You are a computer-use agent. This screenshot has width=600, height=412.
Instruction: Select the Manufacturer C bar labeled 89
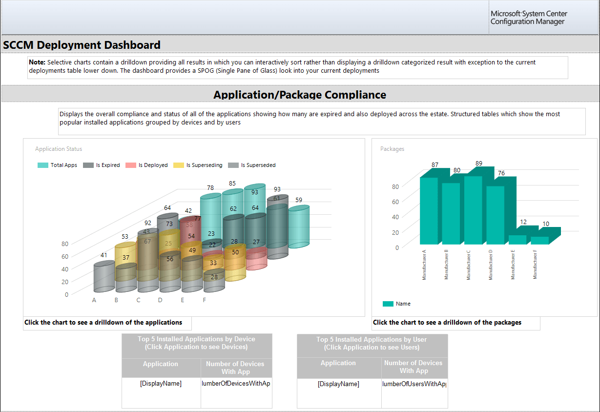click(x=473, y=210)
